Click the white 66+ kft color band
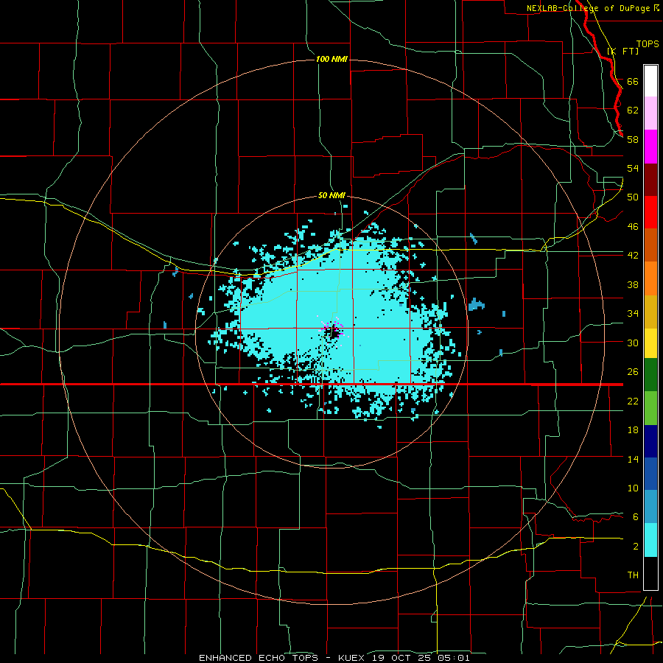Viewport: 663px width, 663px height. click(650, 81)
